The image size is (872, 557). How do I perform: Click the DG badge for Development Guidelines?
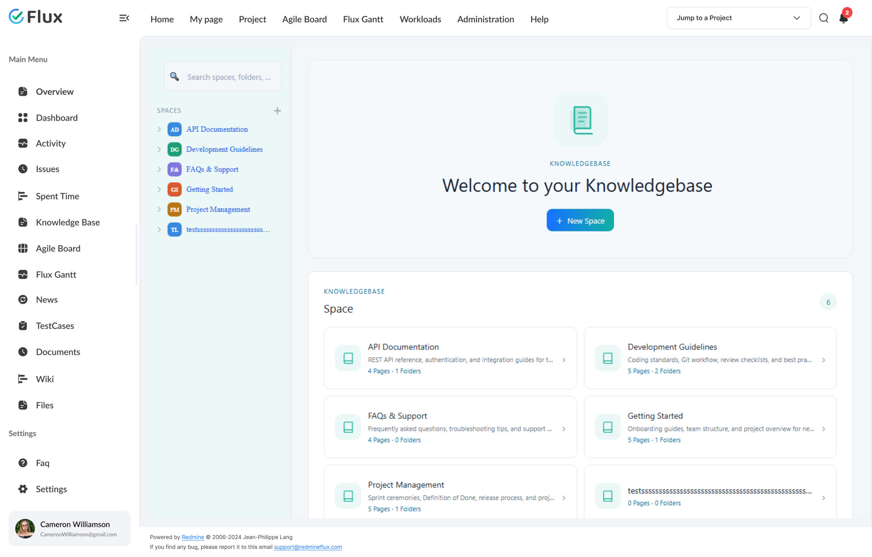coord(174,149)
